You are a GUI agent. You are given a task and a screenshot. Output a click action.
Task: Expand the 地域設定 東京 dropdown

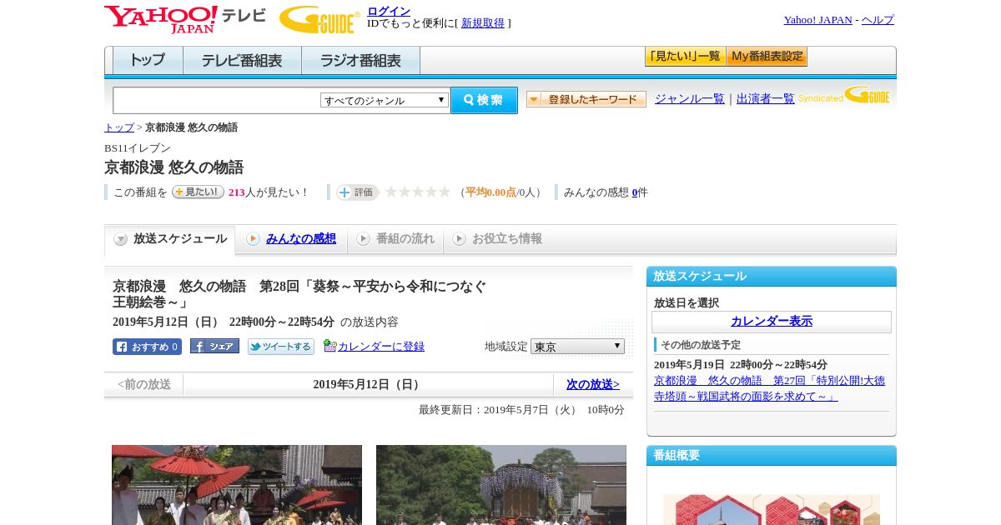point(577,346)
